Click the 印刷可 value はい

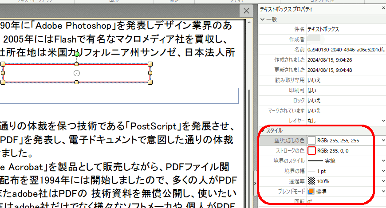(x=311, y=90)
